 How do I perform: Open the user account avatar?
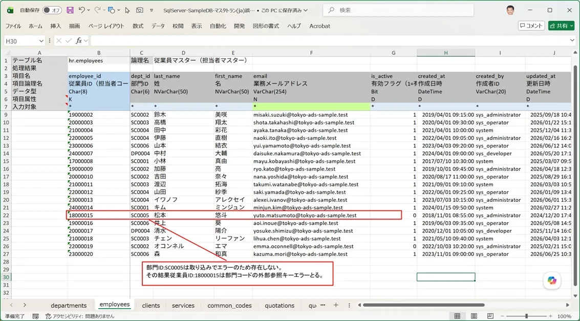pyautogui.click(x=510, y=10)
